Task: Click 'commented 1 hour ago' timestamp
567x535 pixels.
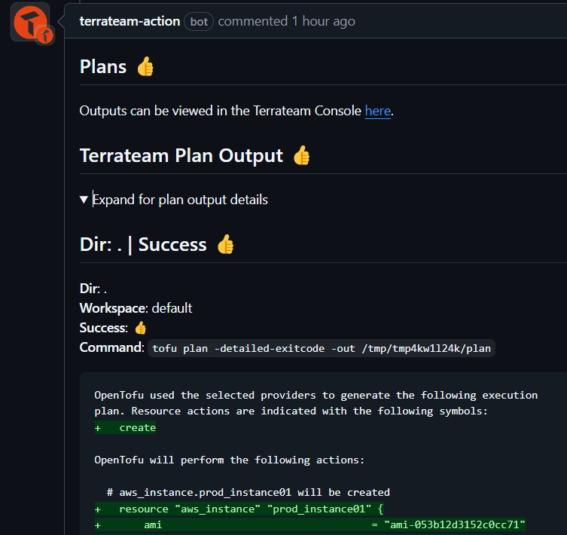Action: pyautogui.click(x=286, y=21)
